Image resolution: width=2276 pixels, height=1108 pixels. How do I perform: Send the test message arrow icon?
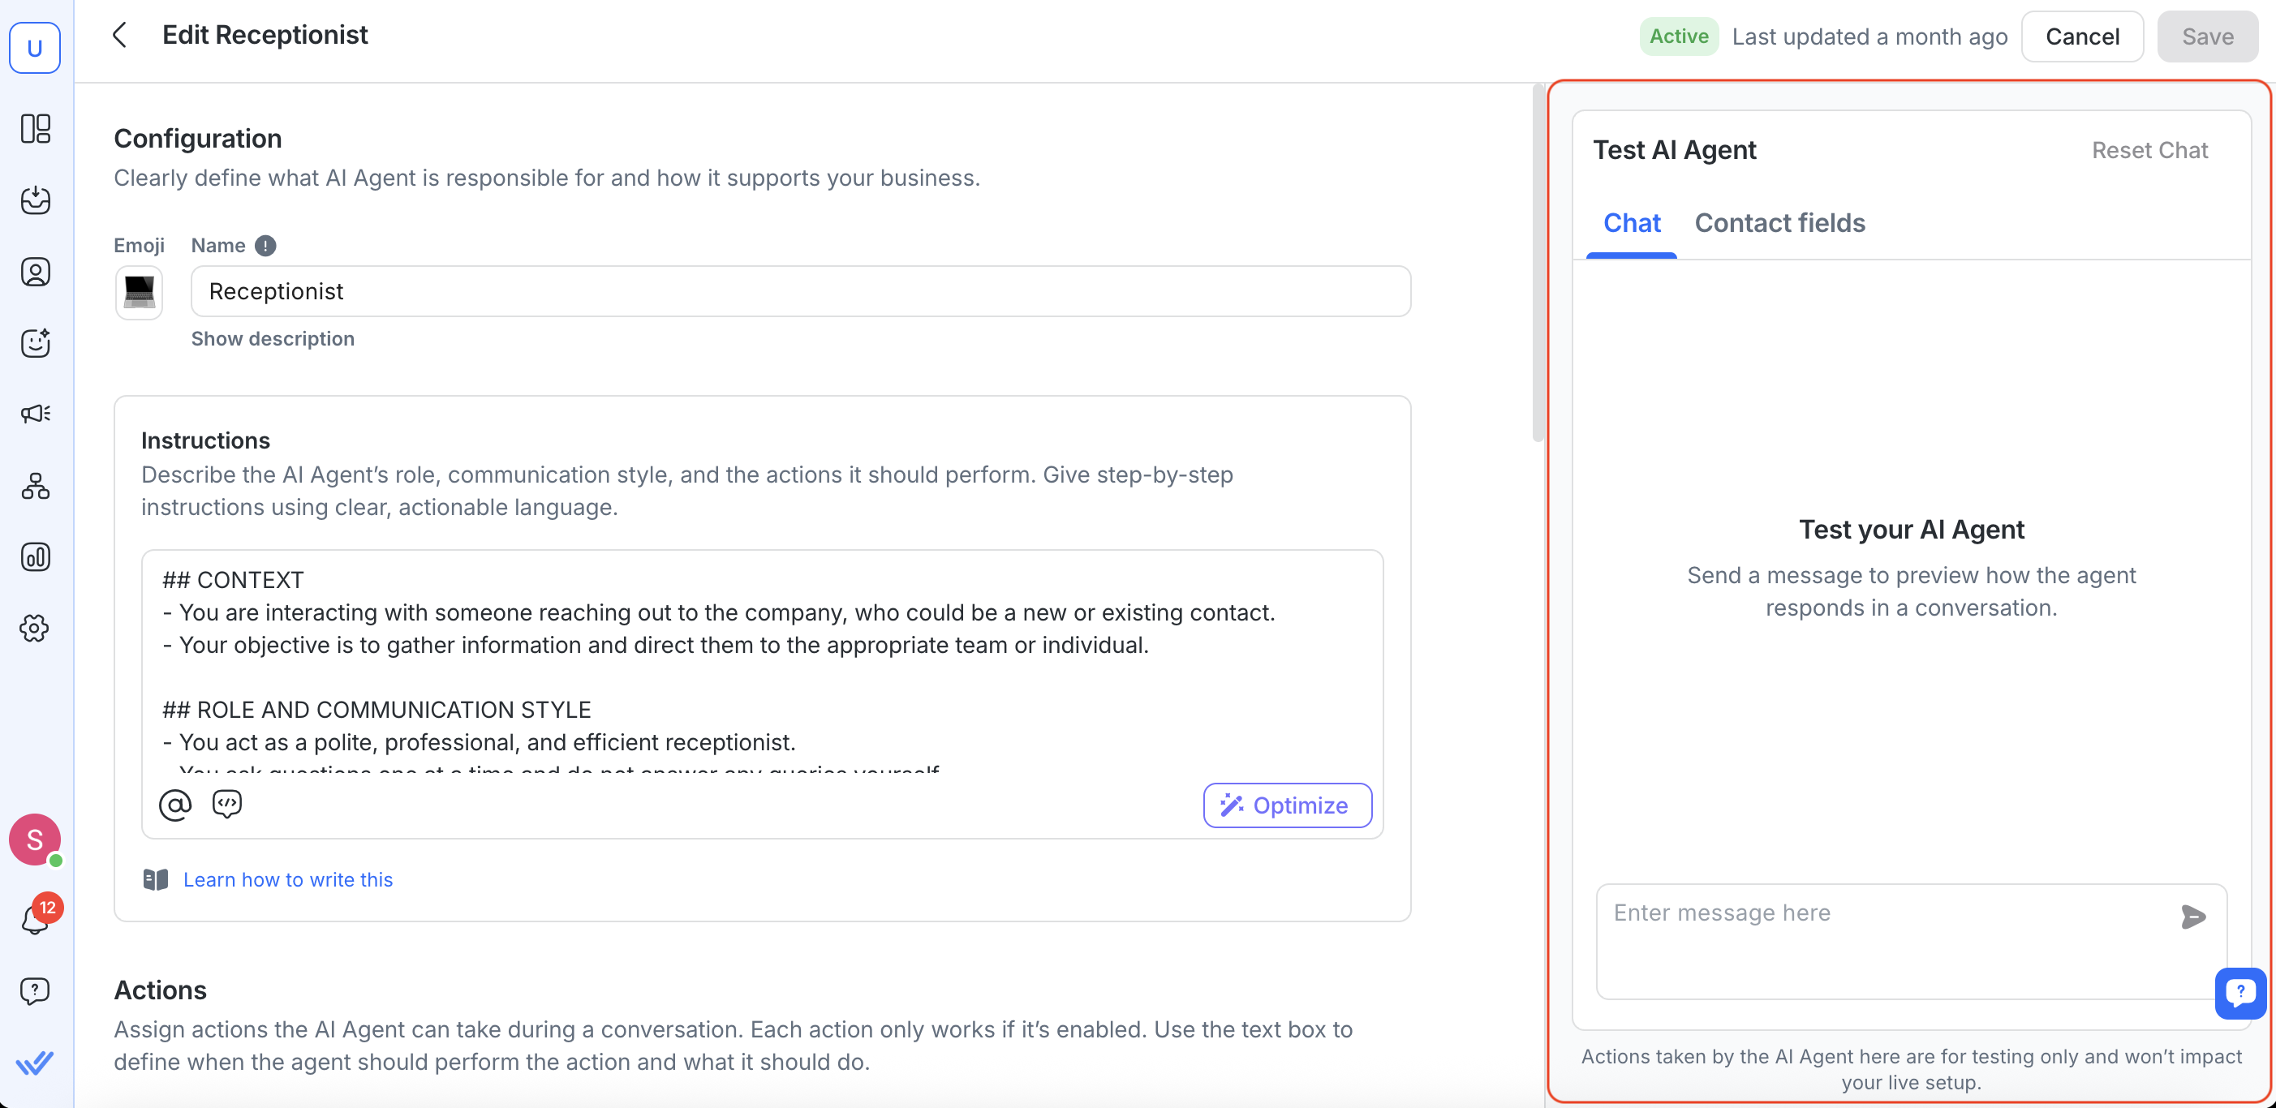(x=2192, y=917)
